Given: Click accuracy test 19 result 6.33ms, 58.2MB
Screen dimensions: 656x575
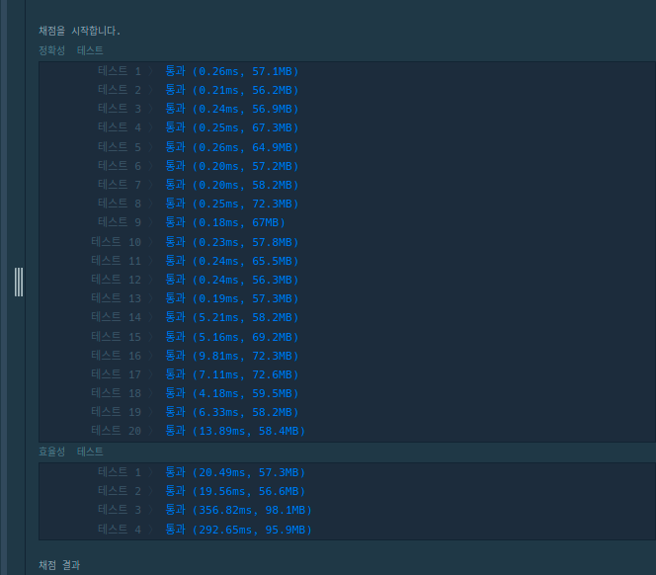Looking at the screenshot, I should coord(232,413).
